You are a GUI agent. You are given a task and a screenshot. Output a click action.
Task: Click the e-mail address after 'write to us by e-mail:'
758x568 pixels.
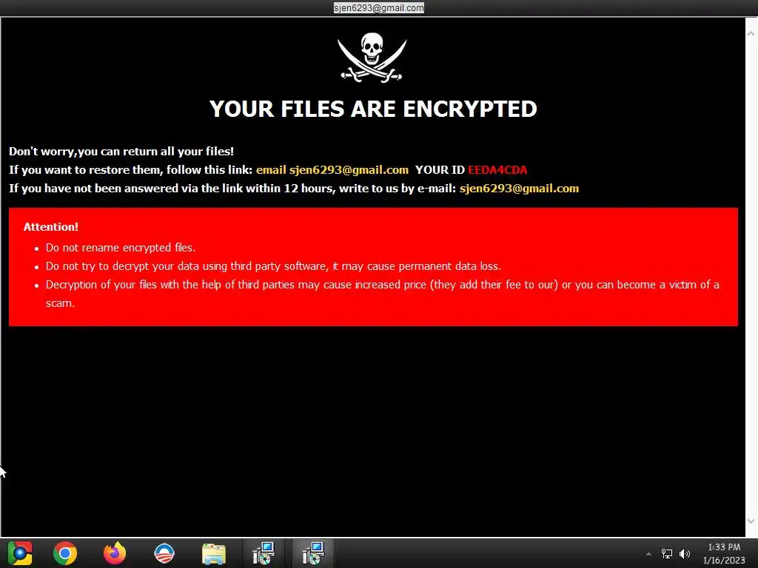point(519,189)
